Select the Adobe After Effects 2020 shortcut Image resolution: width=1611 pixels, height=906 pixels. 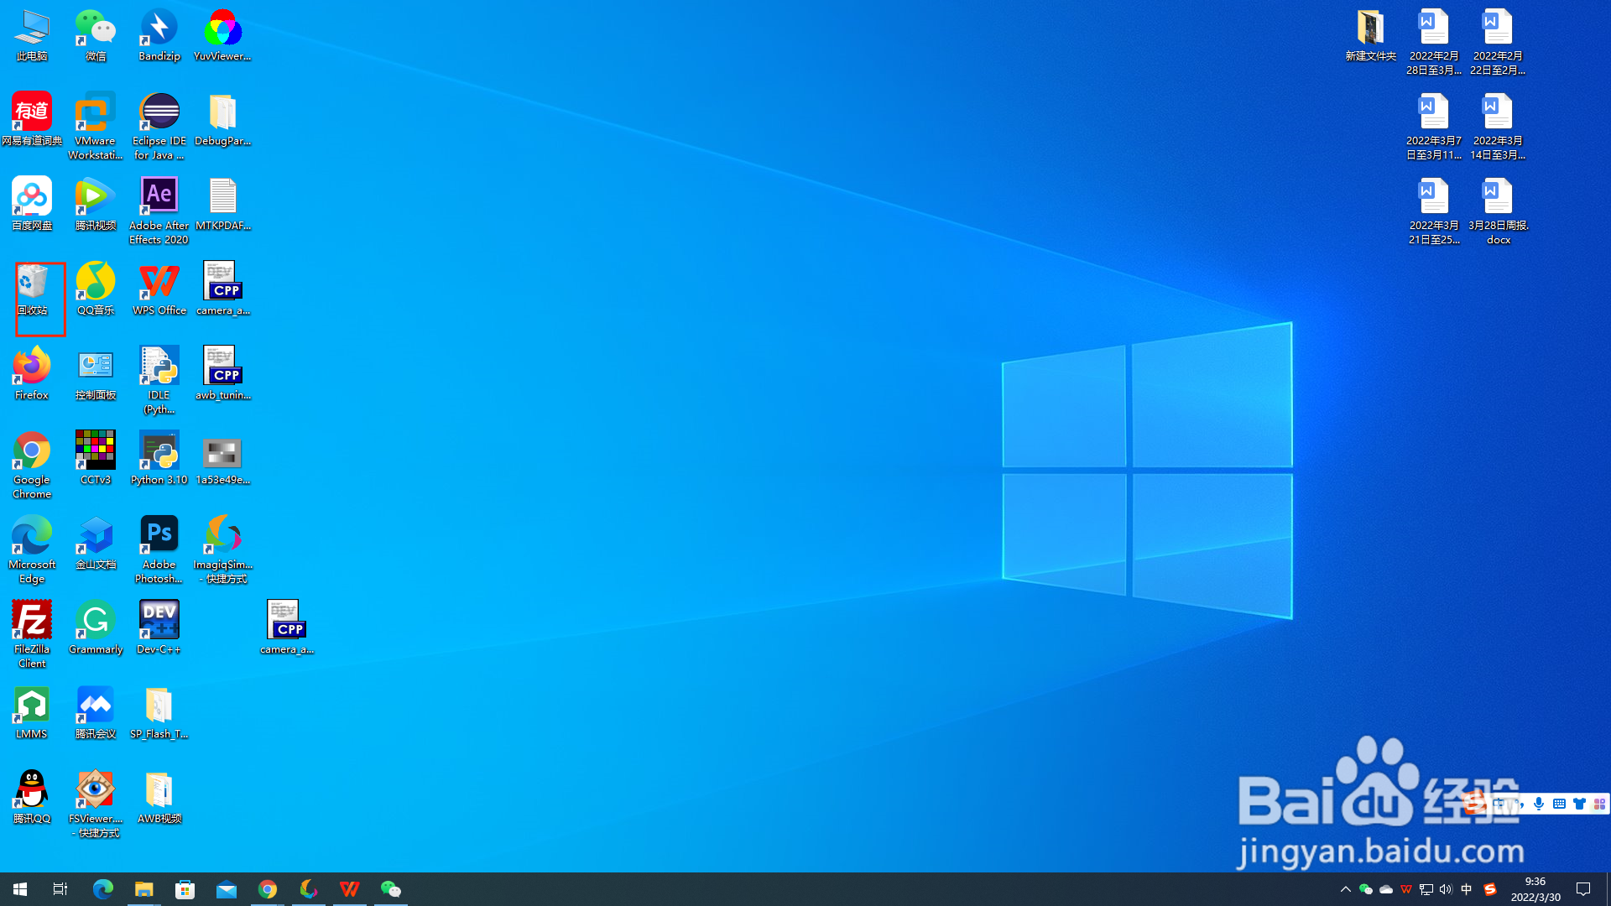[x=159, y=211]
